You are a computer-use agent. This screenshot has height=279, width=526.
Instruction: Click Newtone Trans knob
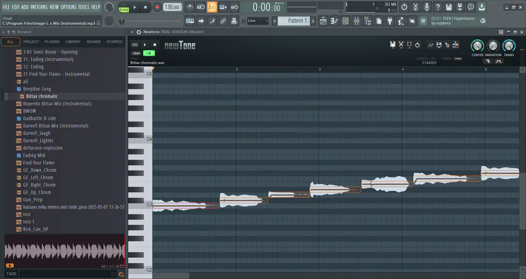click(x=509, y=46)
